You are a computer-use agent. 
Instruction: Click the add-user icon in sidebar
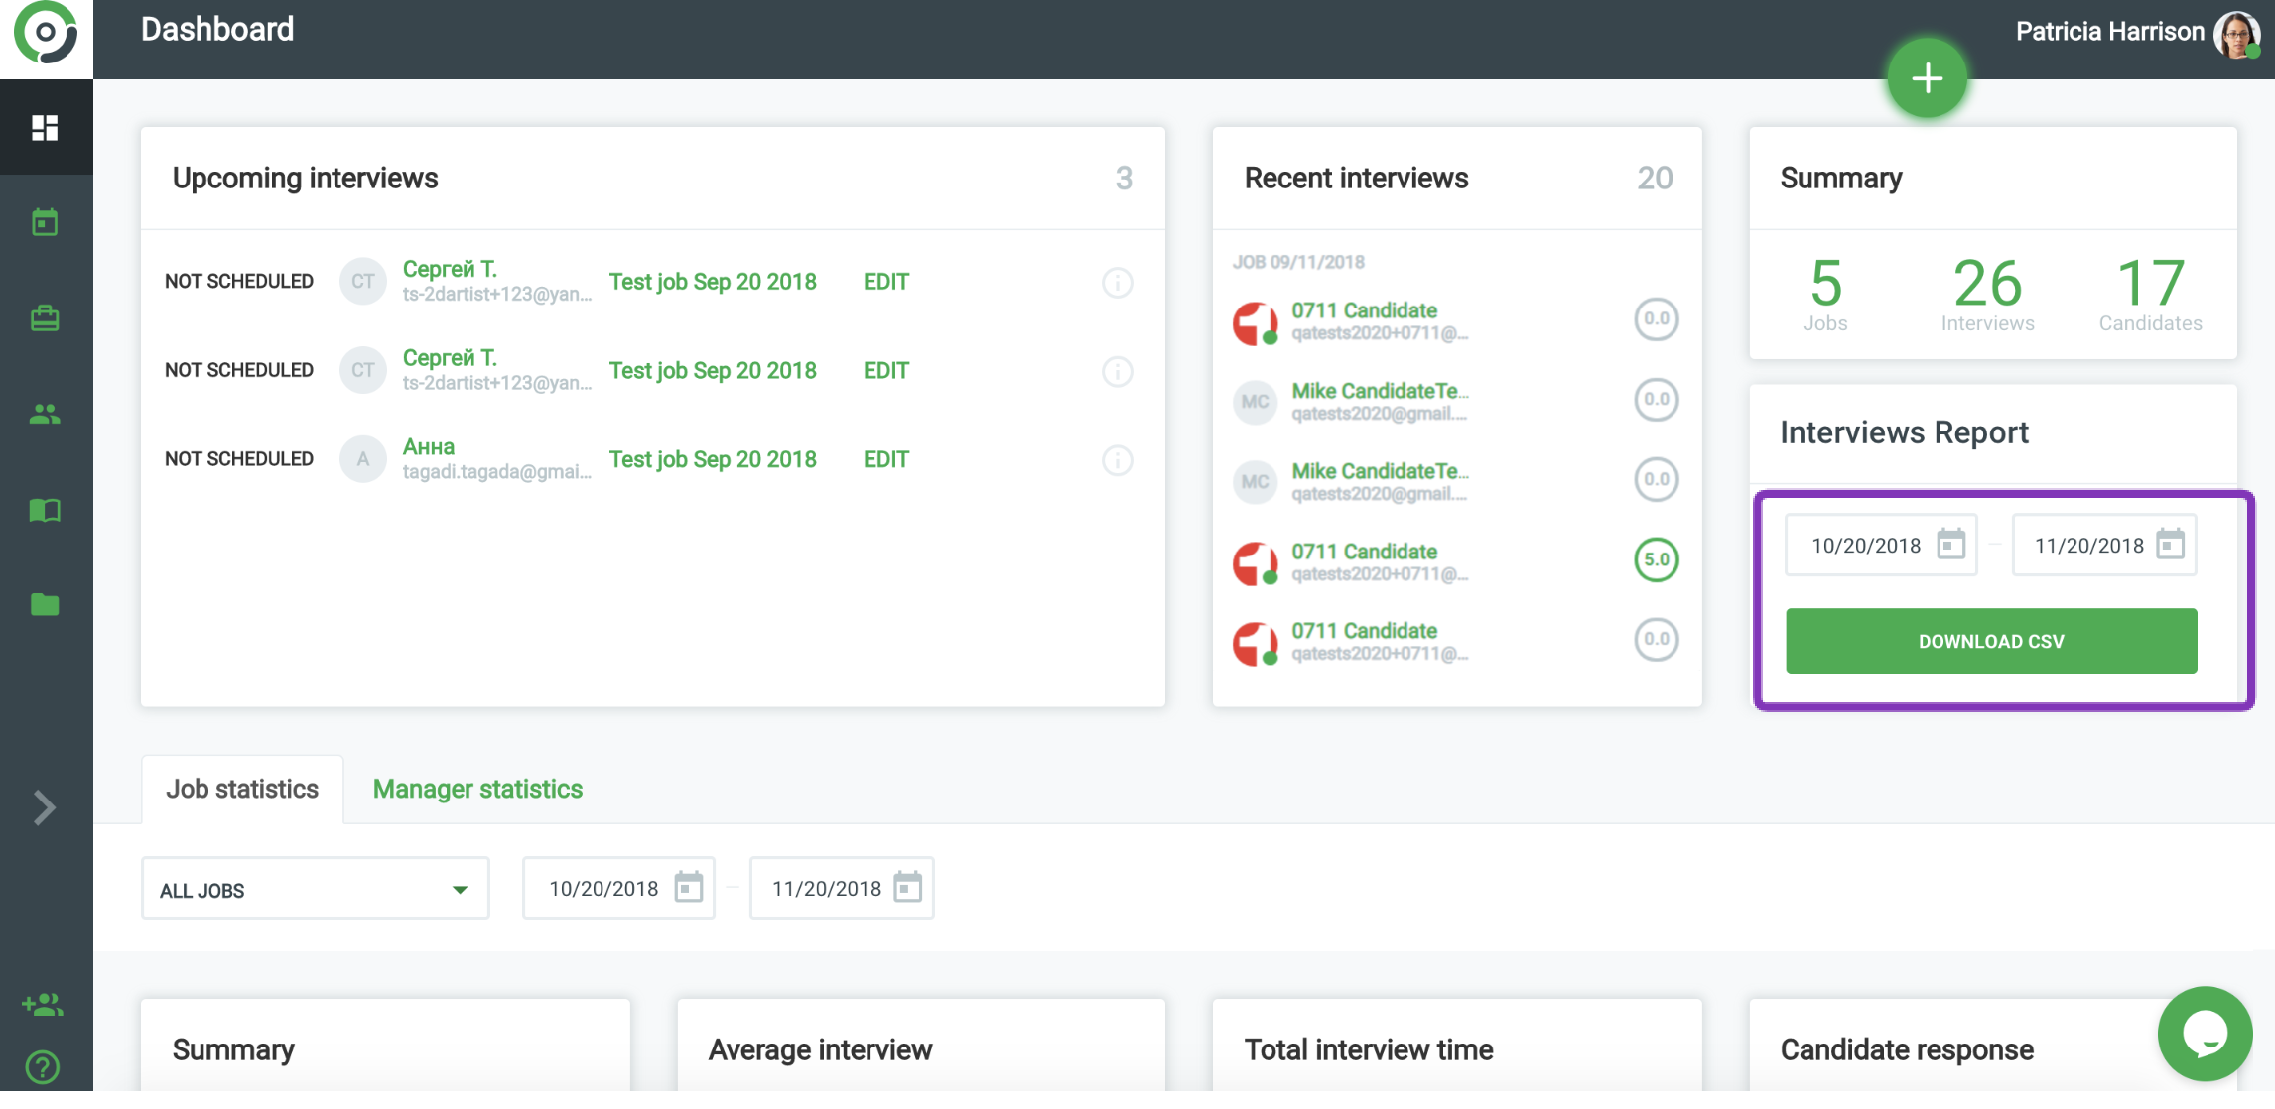tap(43, 1005)
